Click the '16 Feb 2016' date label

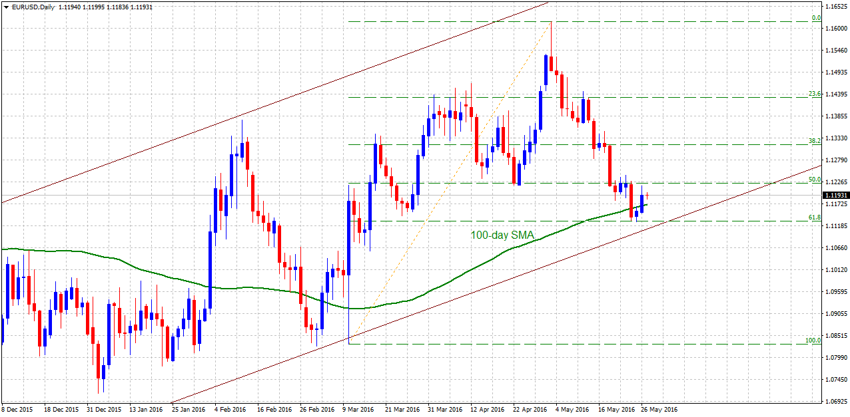274,410
